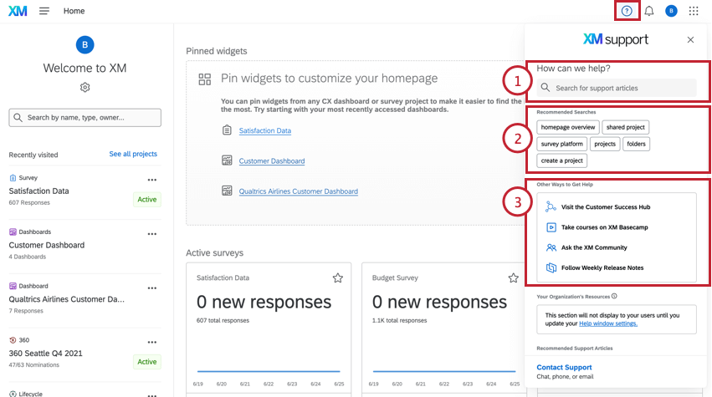The width and height of the screenshot is (712, 397).
Task: Open Qualtrics Airlines Customer Da... recent item
Action: pyautogui.click(x=67, y=299)
